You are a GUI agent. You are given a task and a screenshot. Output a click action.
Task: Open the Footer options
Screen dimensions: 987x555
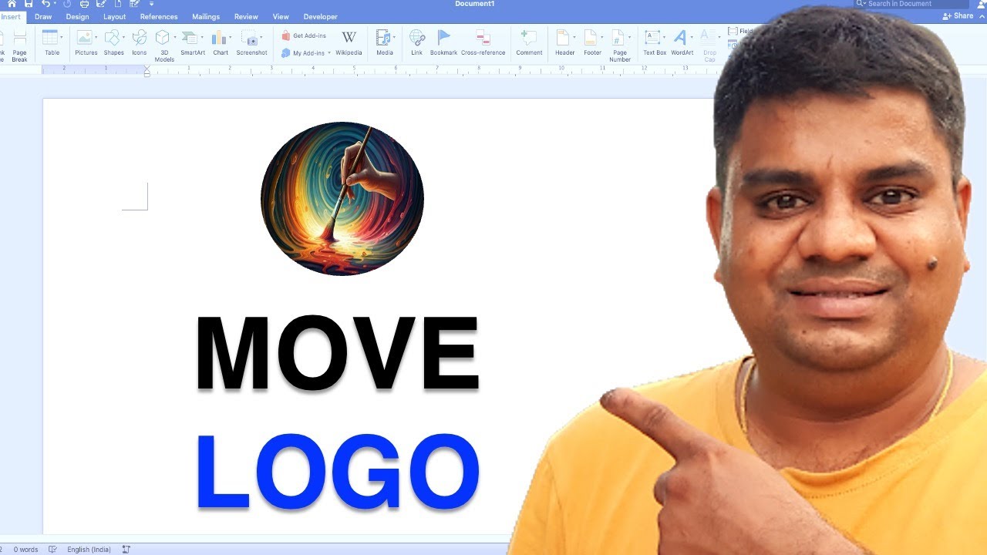click(x=592, y=42)
